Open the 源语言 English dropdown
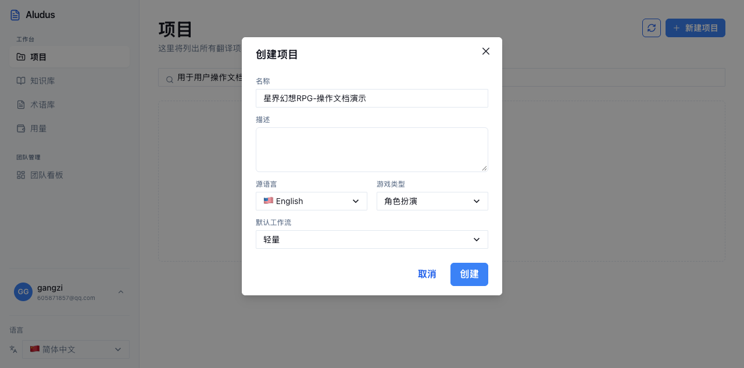Screen dimensions: 744x368 [312, 201]
